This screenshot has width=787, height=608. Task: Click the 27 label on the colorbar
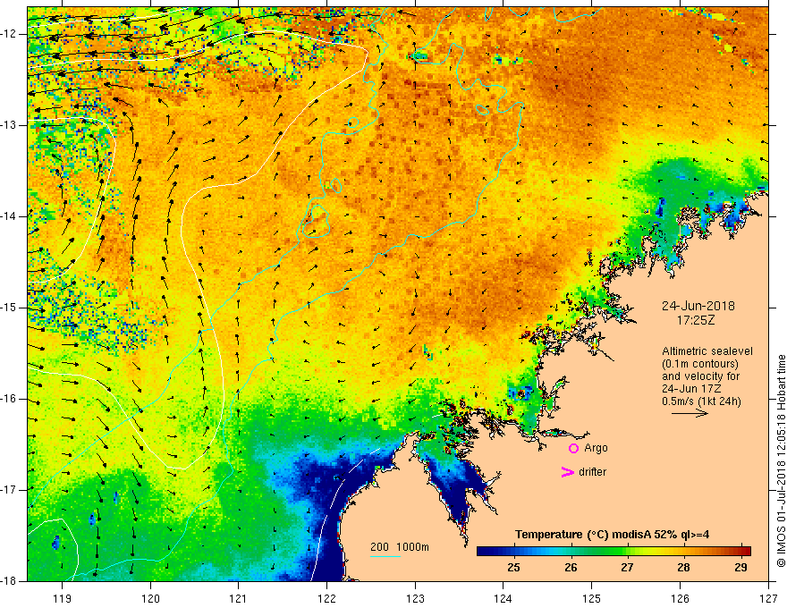(627, 568)
